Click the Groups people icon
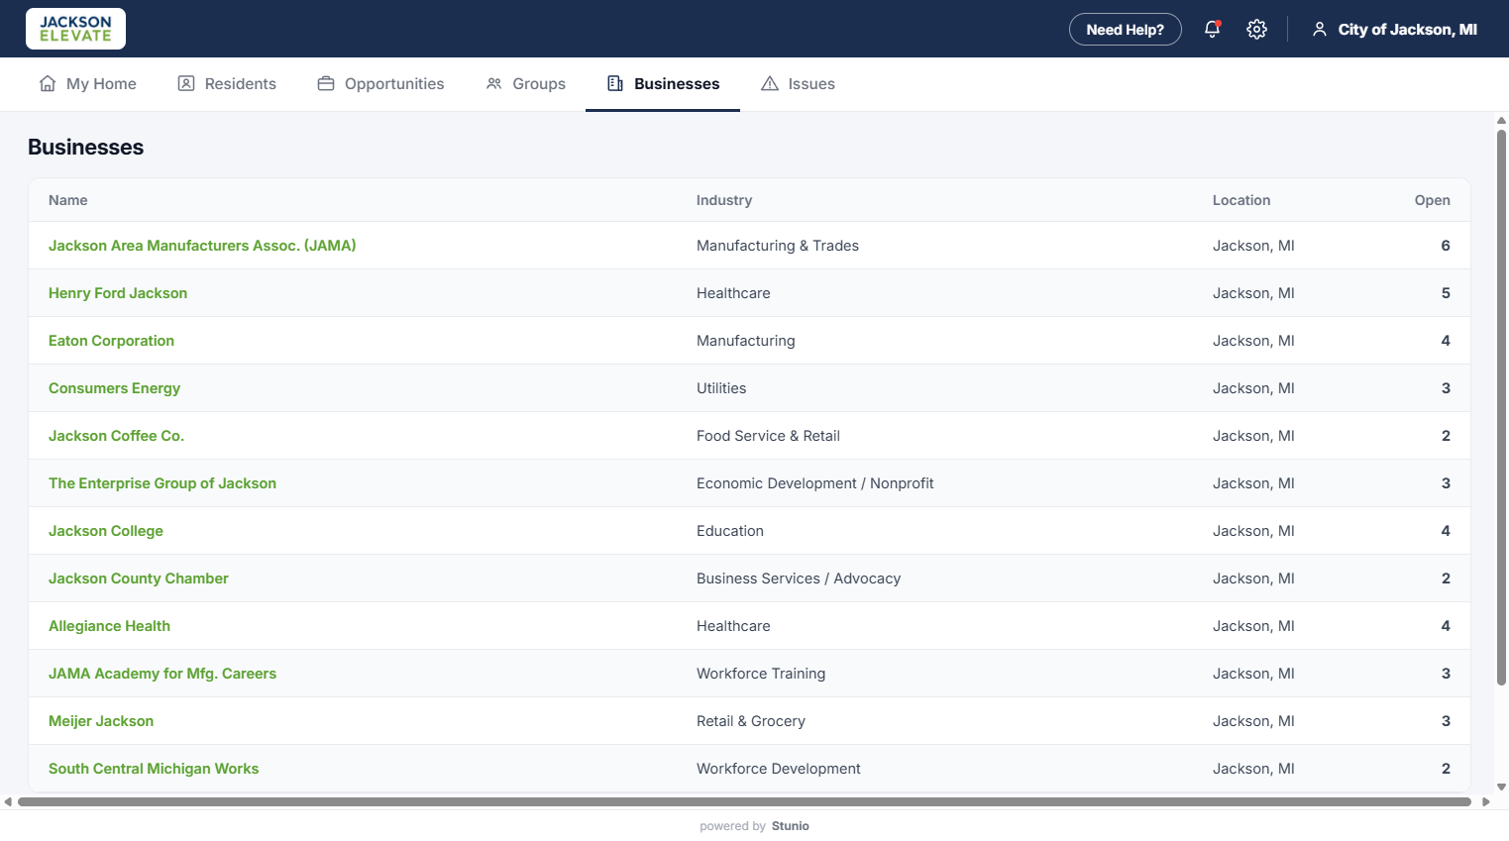The height and width of the screenshot is (841, 1509). pos(494,83)
